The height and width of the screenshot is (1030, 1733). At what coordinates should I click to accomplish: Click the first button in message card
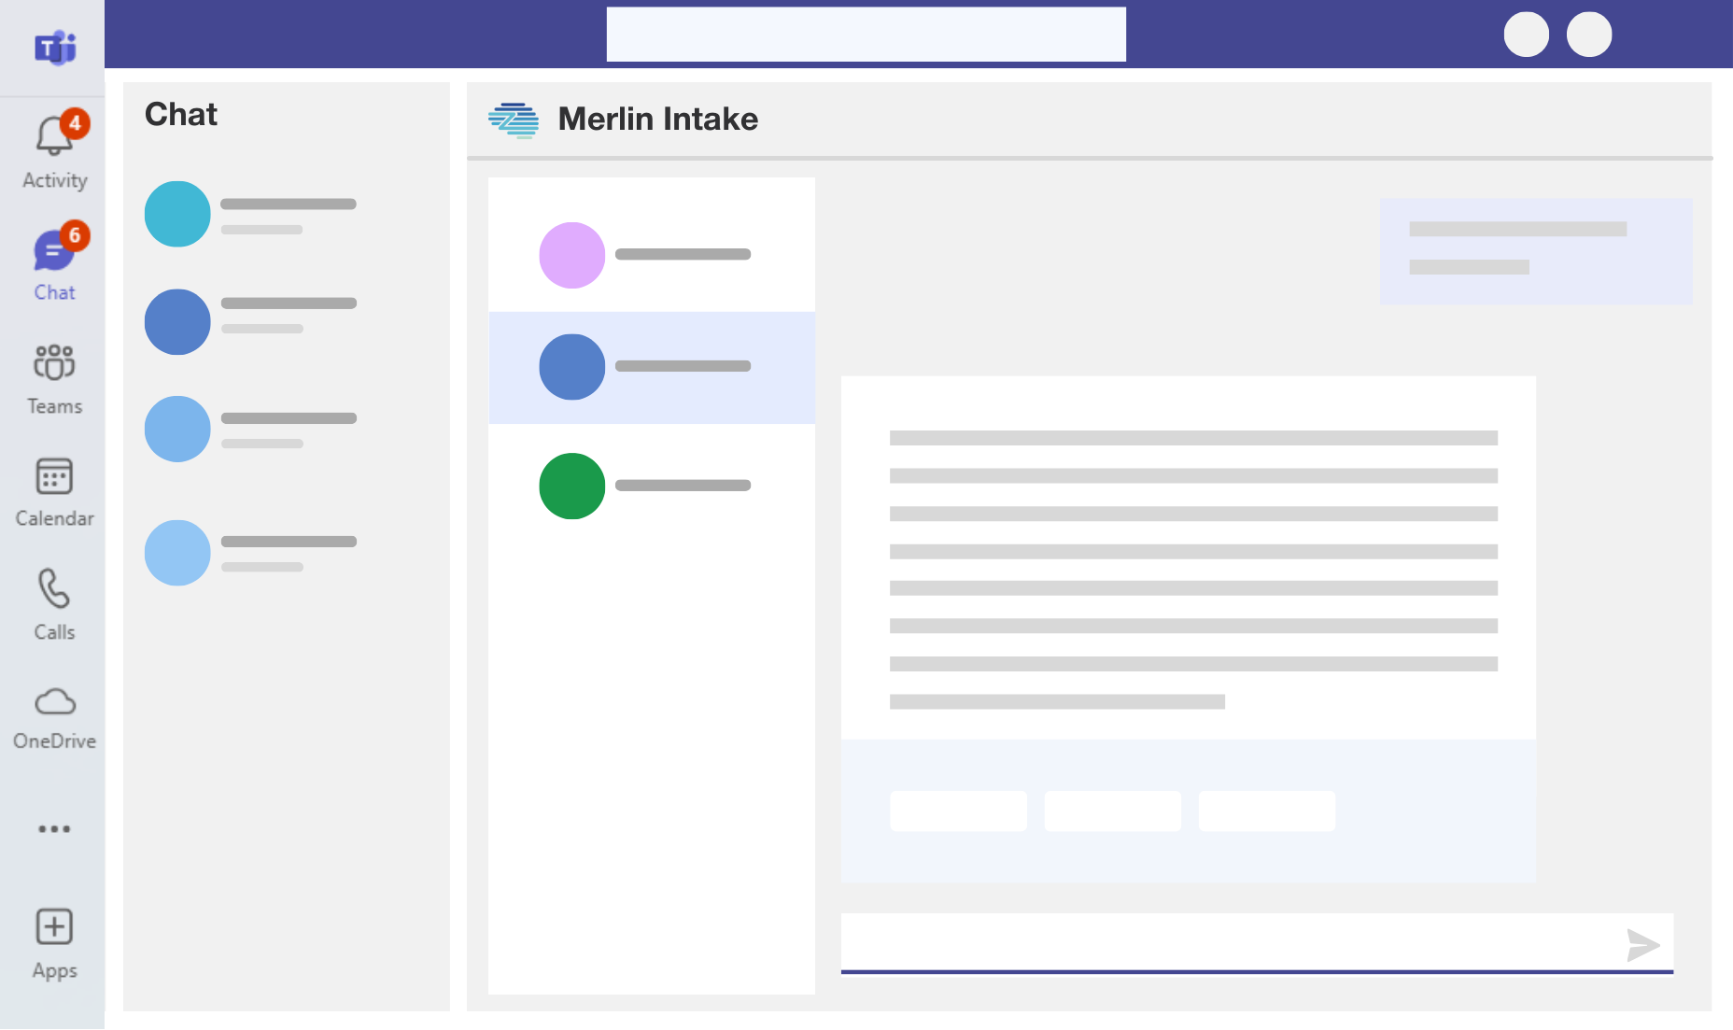(958, 811)
